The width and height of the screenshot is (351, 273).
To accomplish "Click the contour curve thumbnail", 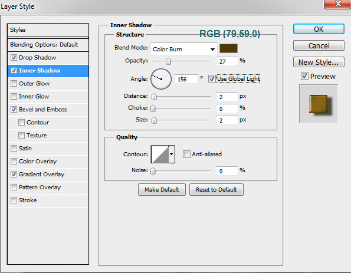I will 160,154.
